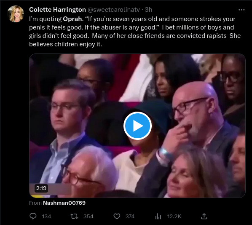Open the @sweetcarolinatv handle link
This screenshot has width=252, height=225.
point(114,10)
